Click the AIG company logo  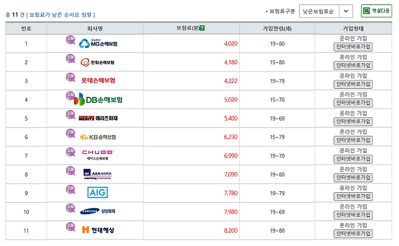point(98,193)
